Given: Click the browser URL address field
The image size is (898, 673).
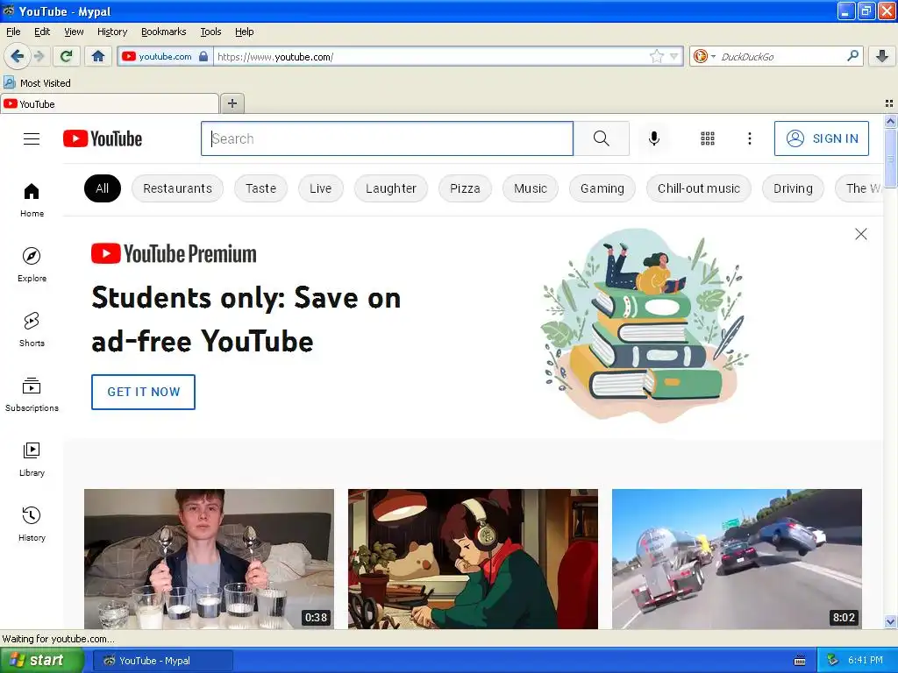Looking at the screenshot, I should pyautogui.click(x=430, y=56).
